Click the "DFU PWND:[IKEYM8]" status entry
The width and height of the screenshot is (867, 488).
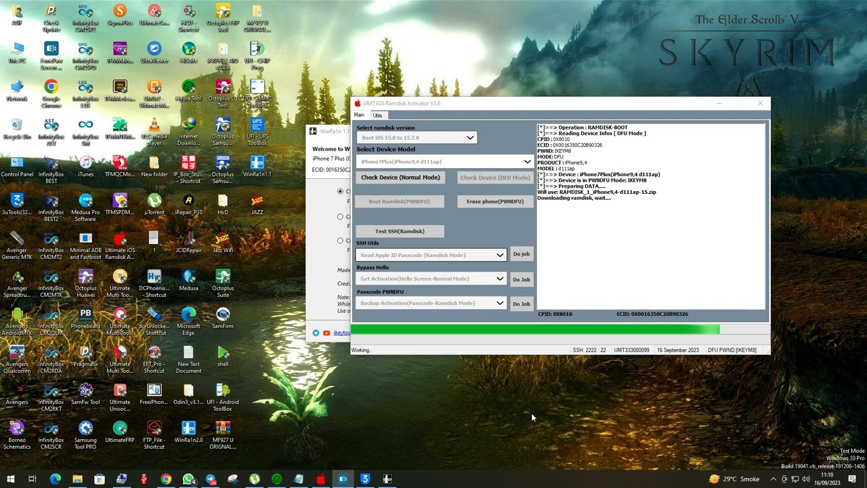coord(732,350)
